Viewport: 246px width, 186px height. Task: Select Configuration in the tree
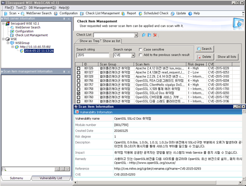tap(24, 31)
